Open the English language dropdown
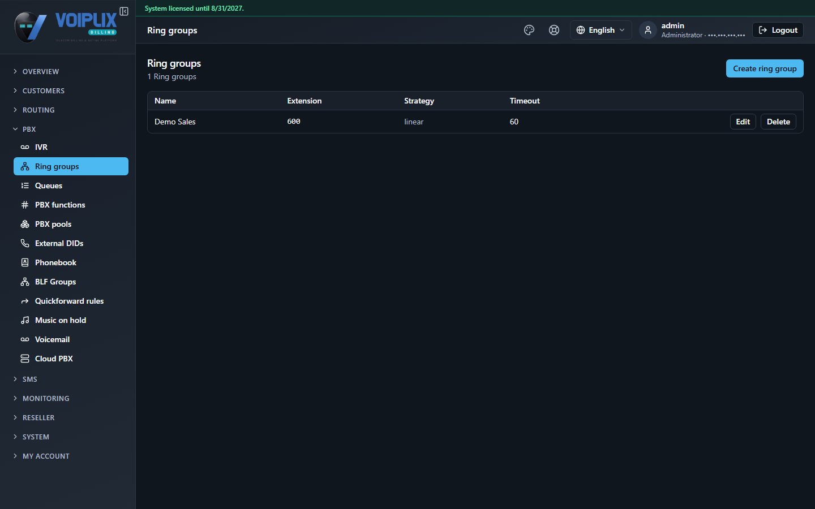Screen dimensions: 815x509 600,30
